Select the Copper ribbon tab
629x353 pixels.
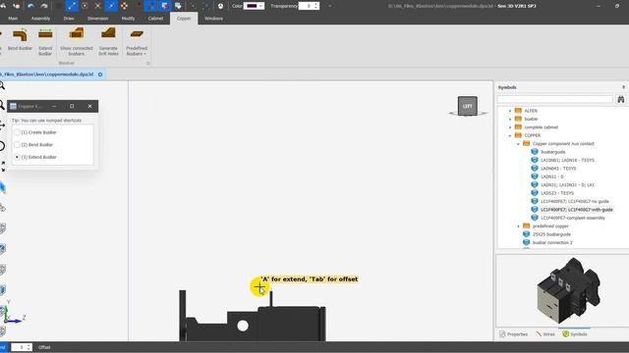[x=184, y=19]
